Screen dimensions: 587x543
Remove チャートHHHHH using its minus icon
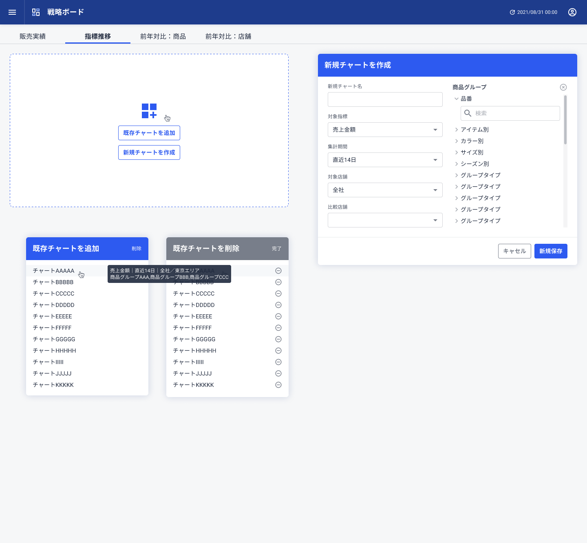point(278,351)
